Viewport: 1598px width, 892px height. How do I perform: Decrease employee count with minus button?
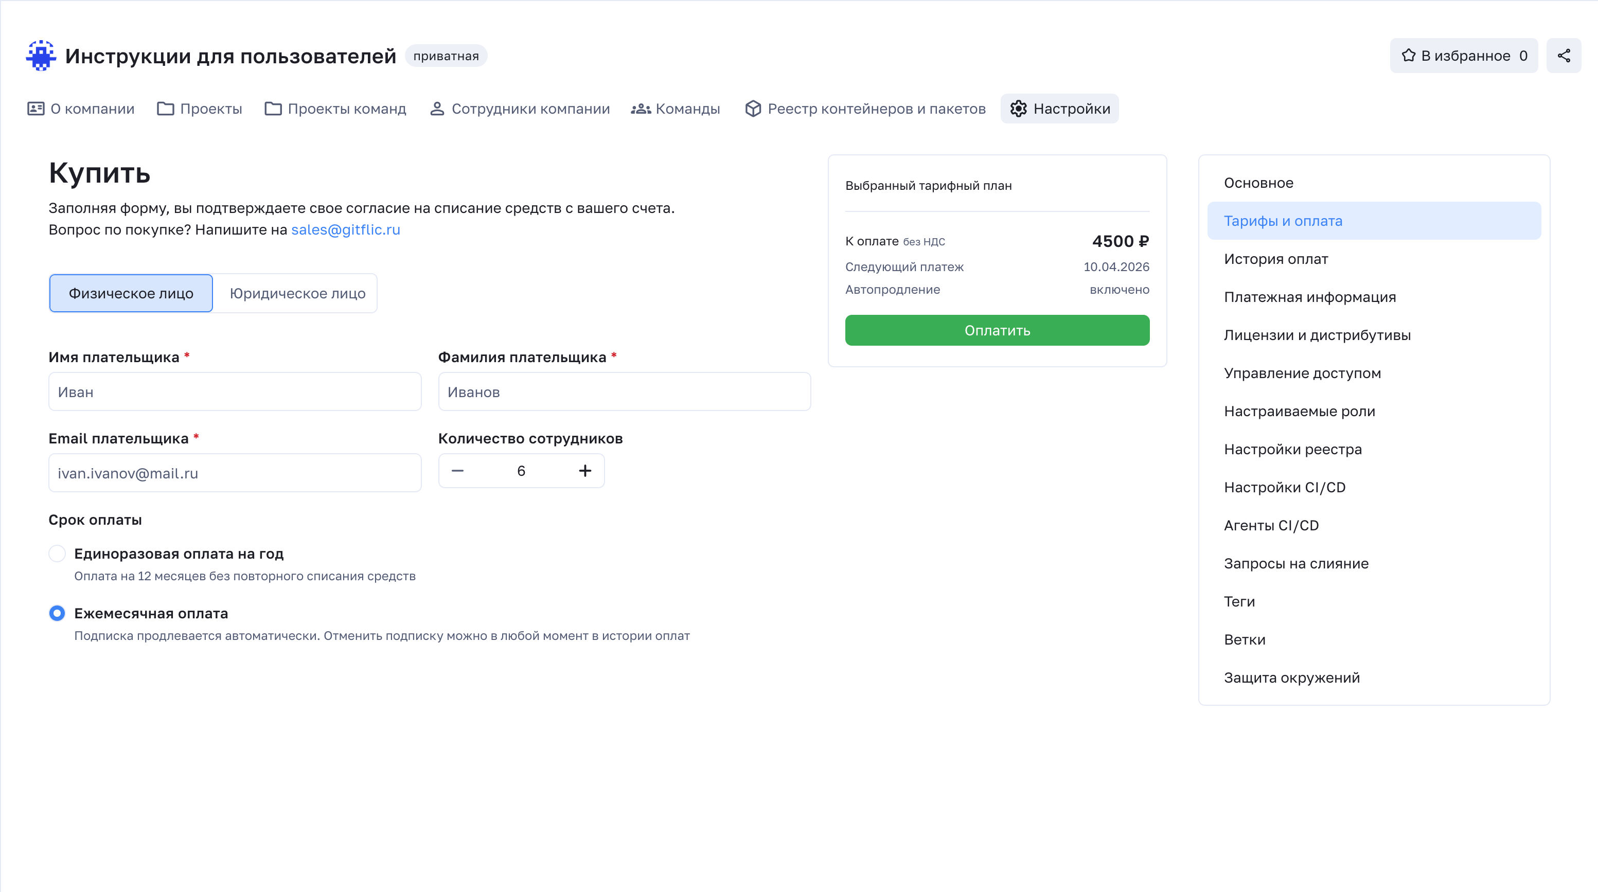(457, 471)
